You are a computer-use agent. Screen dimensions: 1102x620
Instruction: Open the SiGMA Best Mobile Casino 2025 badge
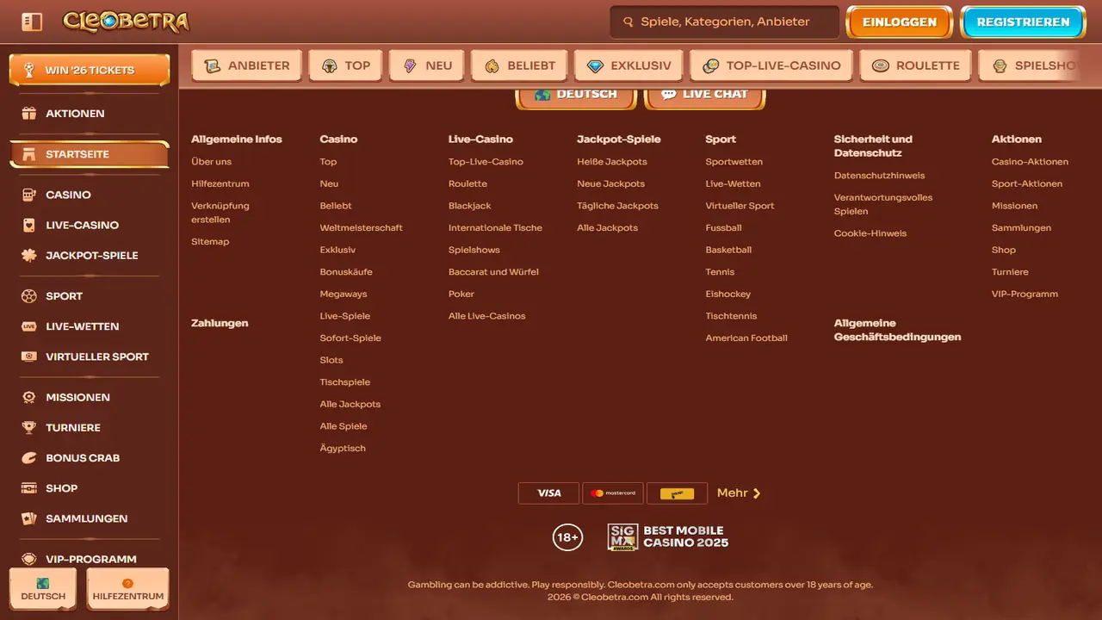pyautogui.click(x=668, y=537)
